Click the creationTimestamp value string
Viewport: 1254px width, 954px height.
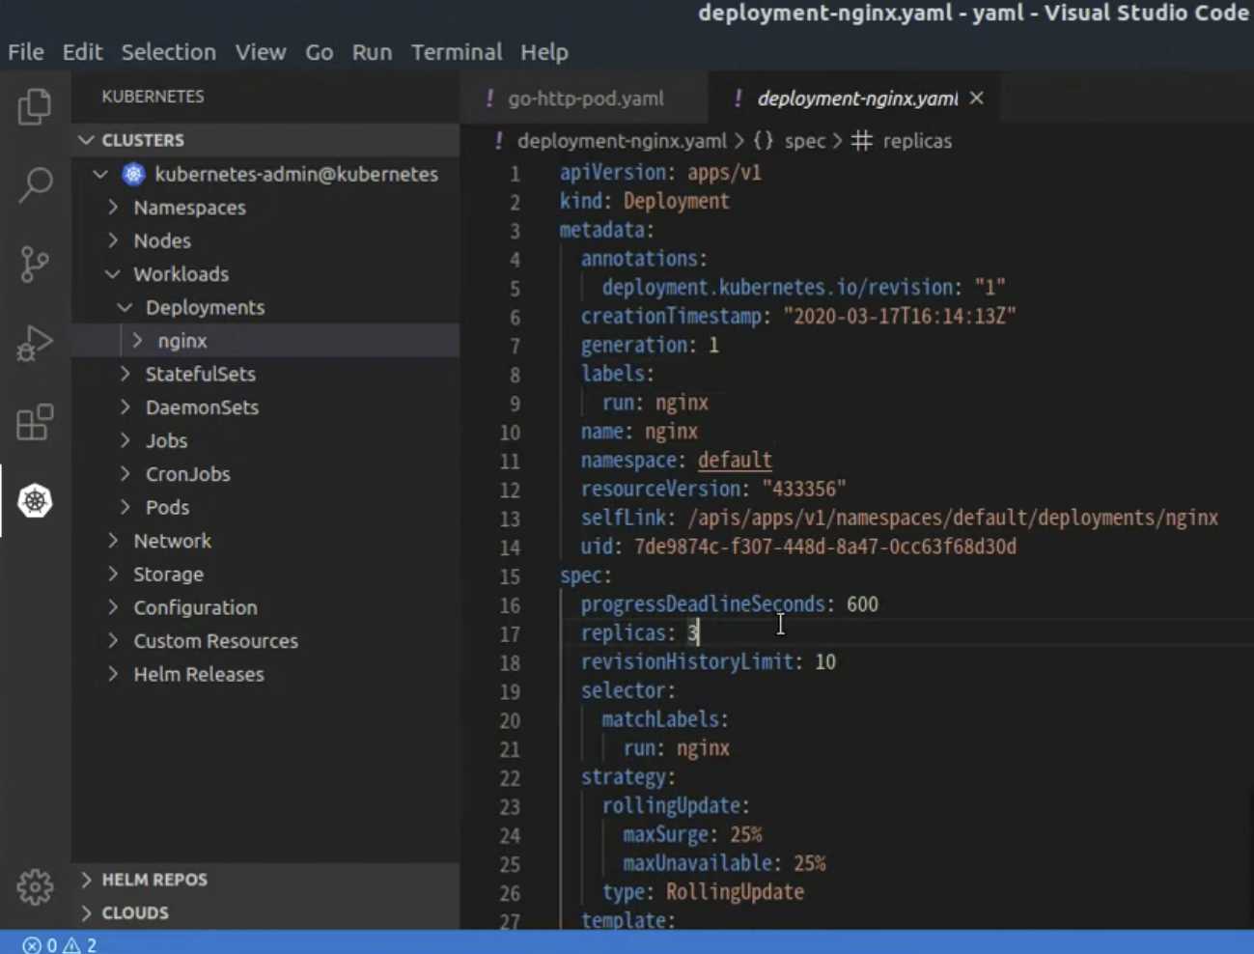point(900,316)
